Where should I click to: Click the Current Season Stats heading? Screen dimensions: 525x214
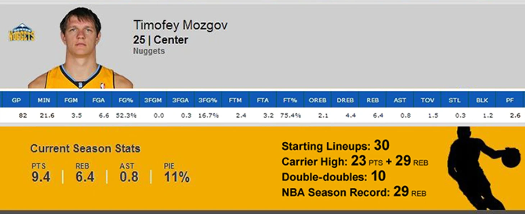(85, 149)
